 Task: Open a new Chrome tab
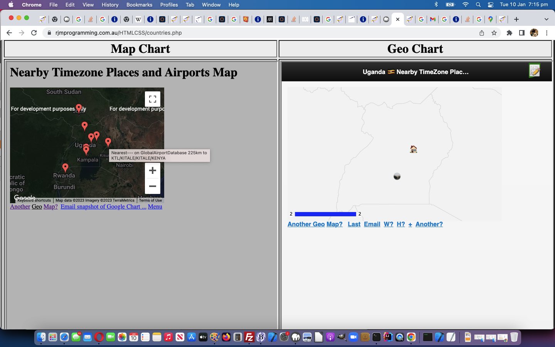(516, 19)
